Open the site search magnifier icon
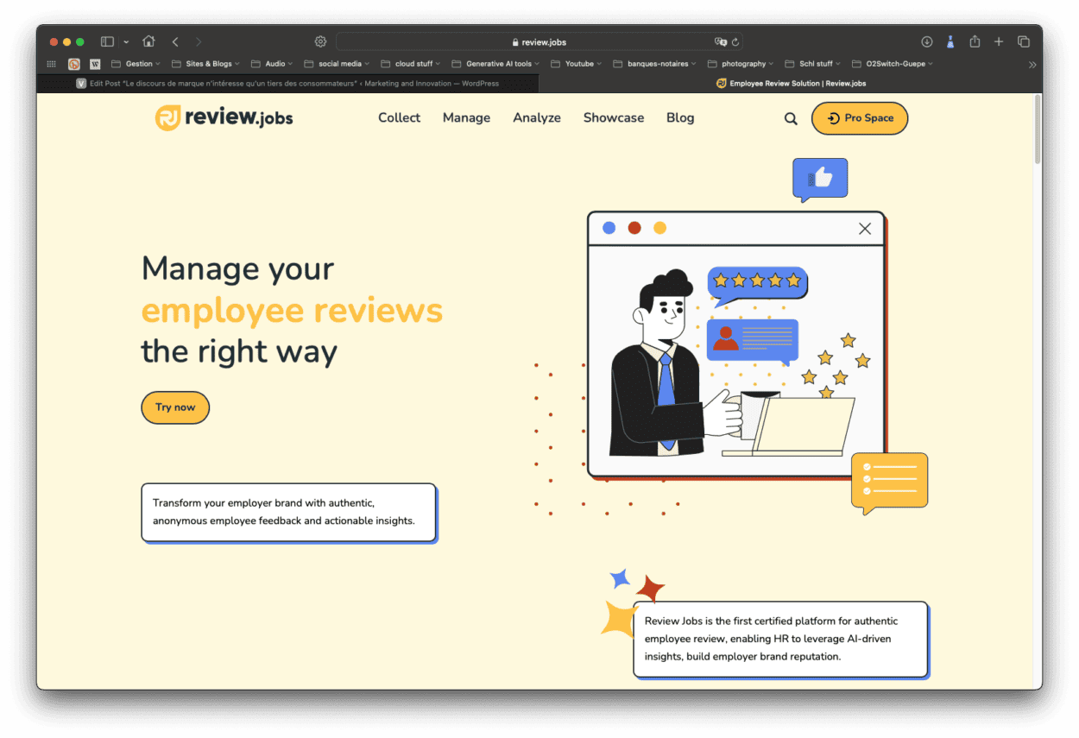The image size is (1079, 738). click(791, 119)
